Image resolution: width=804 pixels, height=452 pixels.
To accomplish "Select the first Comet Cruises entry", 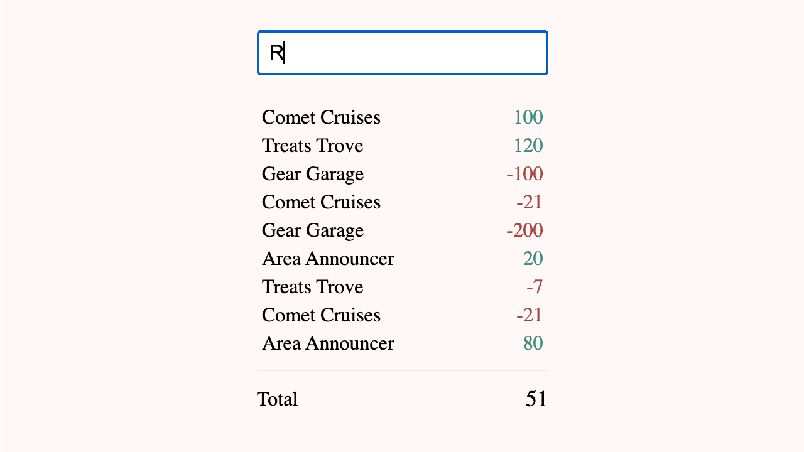I will [321, 117].
